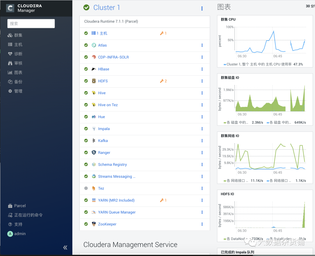Click the 群集网络 IO chart
The width and height of the screenshot is (315, 256).
click(265, 158)
